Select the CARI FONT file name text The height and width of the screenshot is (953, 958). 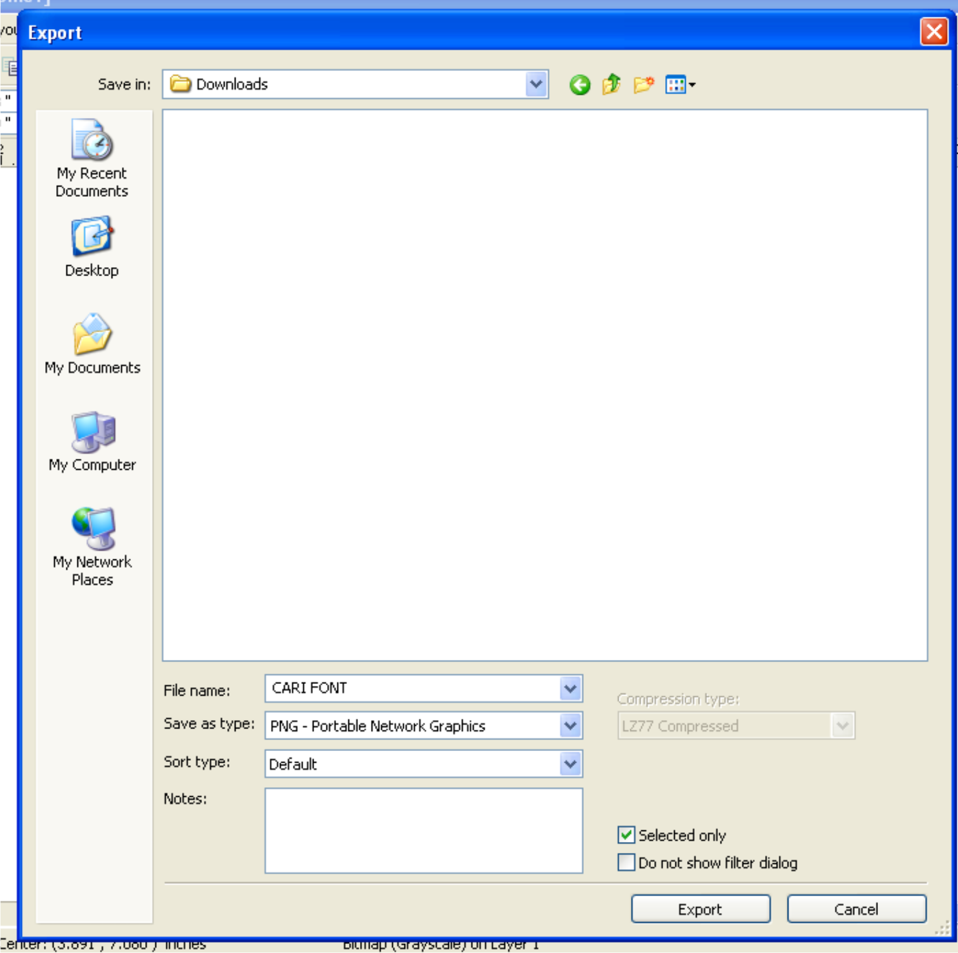[x=308, y=688]
